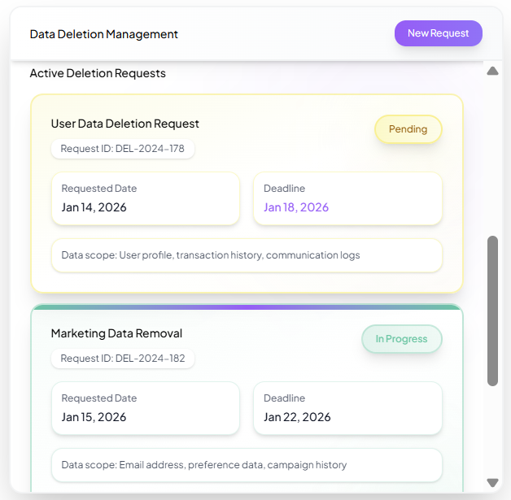Viewport: 511px width, 500px height.
Task: Click the User profile data scope field
Action: tap(247, 255)
